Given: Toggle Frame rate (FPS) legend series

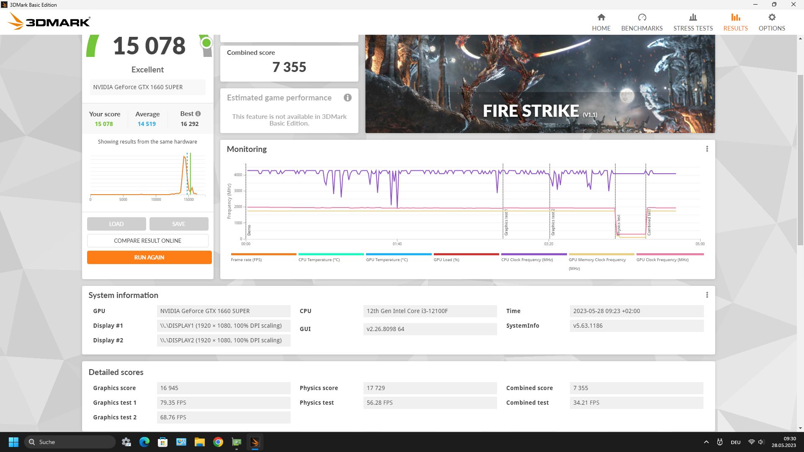Looking at the screenshot, I should point(246,259).
